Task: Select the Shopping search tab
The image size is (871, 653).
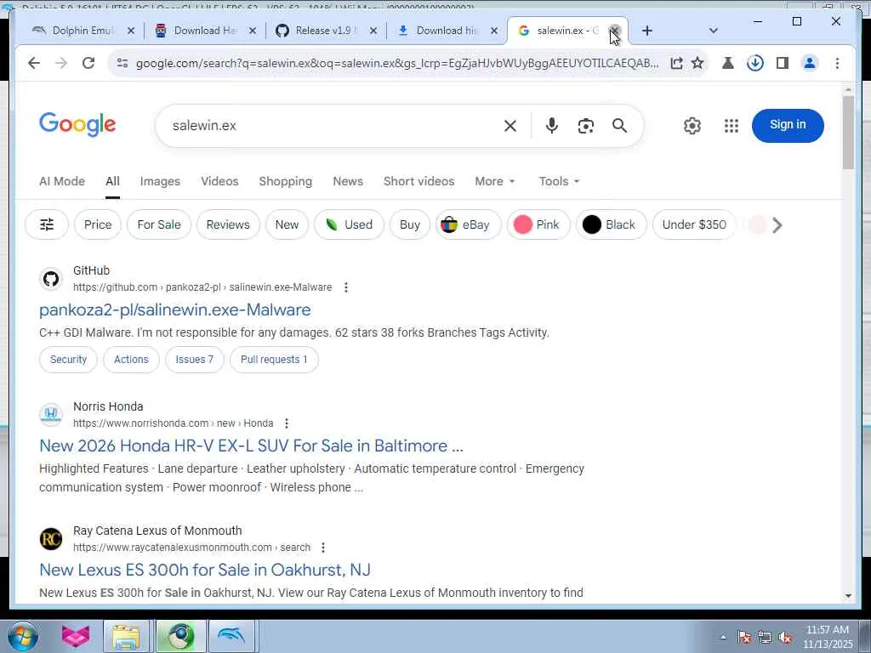Action: (286, 182)
